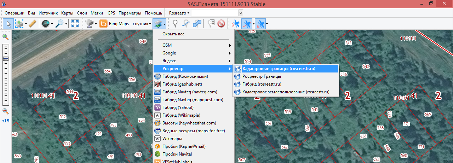This screenshot has height=163, width=453.
Task: Toggle the hide all placemarks button
Action: point(222,24)
